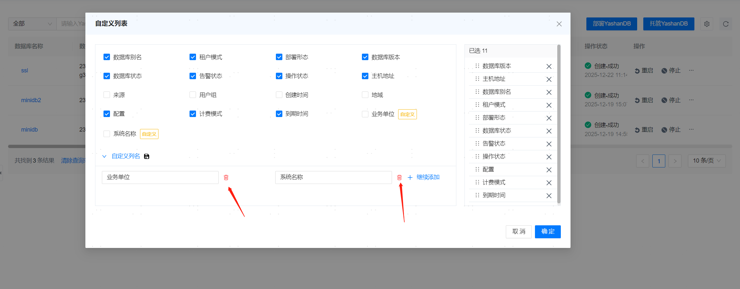
Task: Click the 取消 button
Action: [518, 231]
